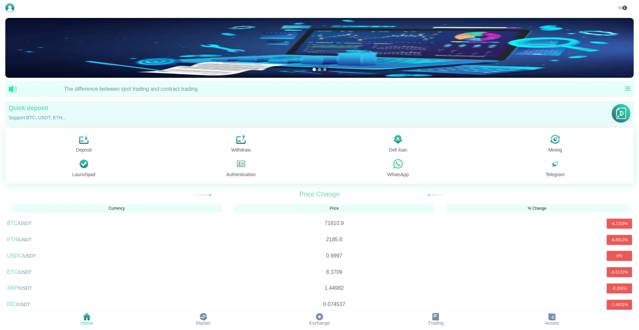Image resolution: width=639 pixels, height=330 pixels.
Task: Read the spot vs contract trading announcement
Action: (131, 89)
